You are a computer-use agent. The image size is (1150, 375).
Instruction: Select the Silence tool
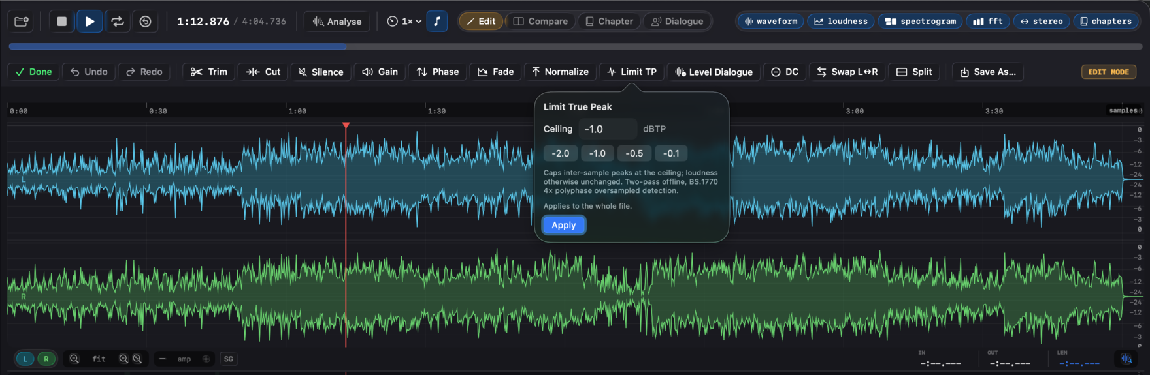(321, 72)
